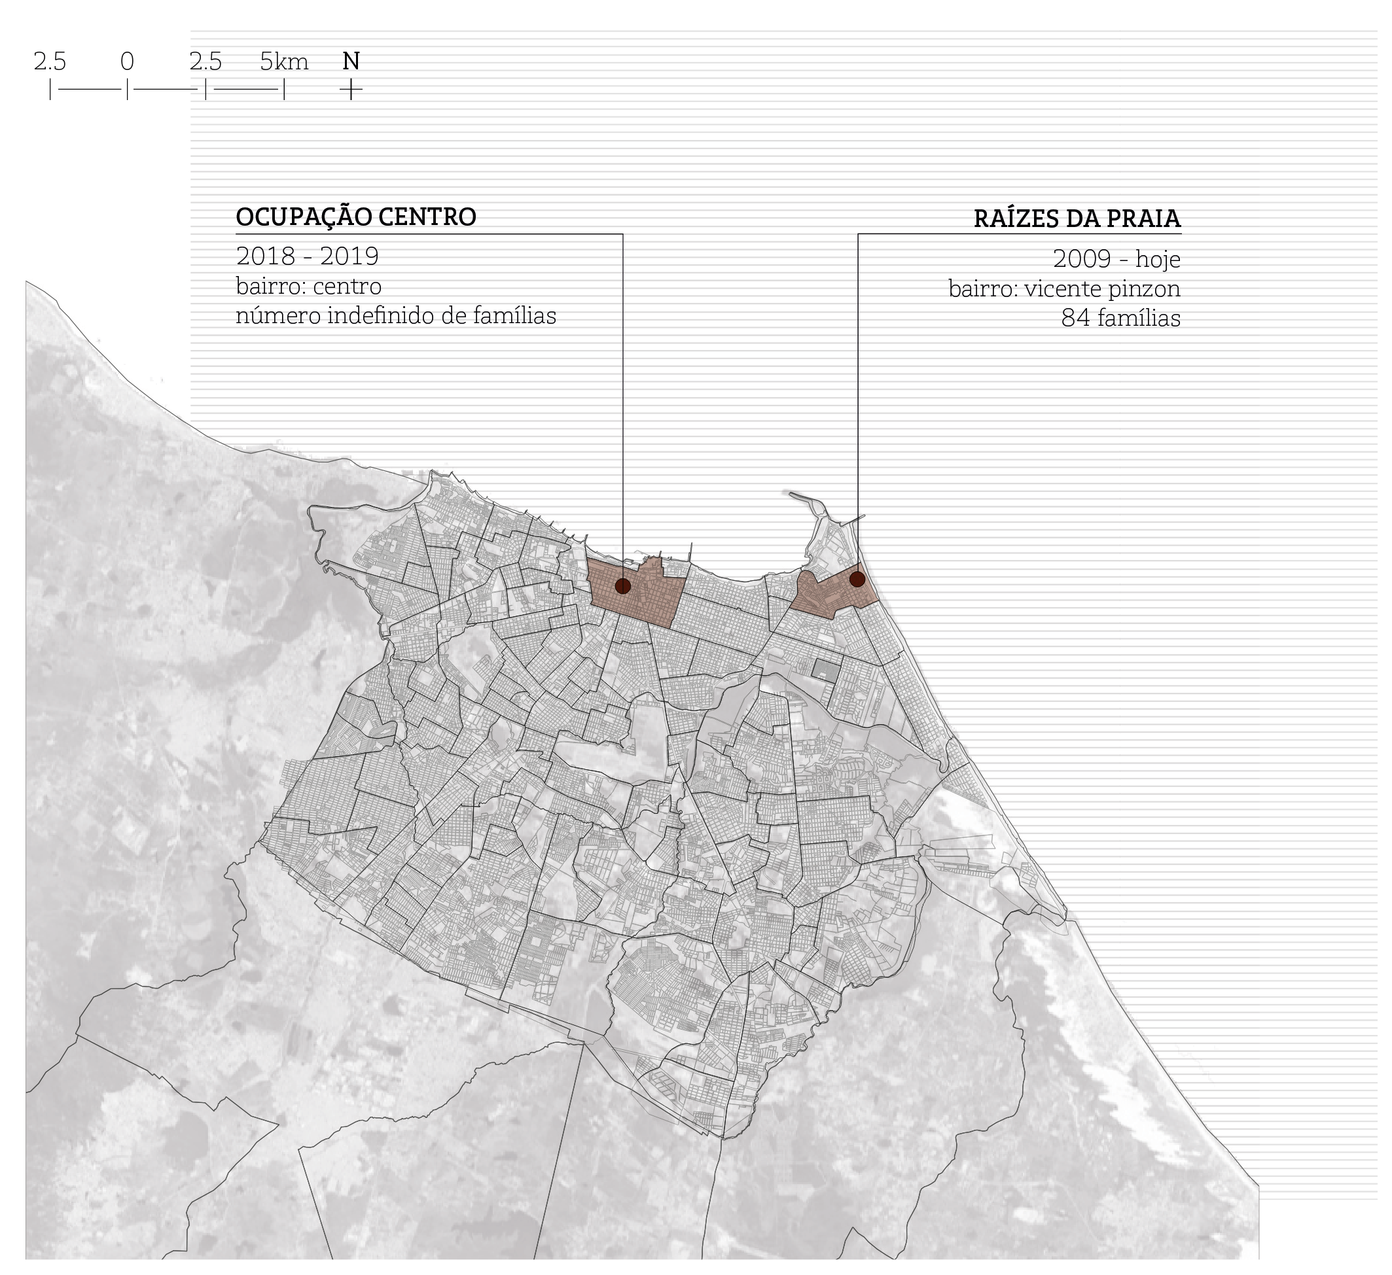Click the bold N compass letter
This screenshot has width=1392, height=1275.
pyautogui.click(x=351, y=62)
